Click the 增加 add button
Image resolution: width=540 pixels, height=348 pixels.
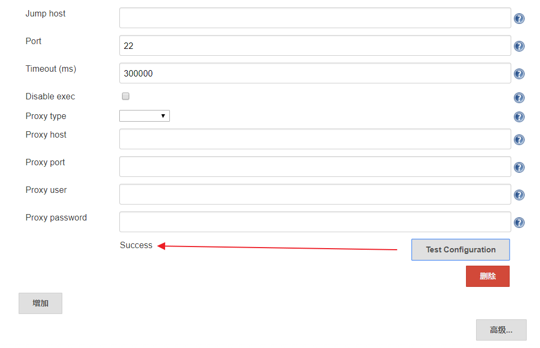pyautogui.click(x=40, y=303)
